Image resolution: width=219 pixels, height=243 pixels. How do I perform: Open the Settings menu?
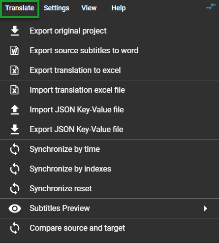point(57,8)
